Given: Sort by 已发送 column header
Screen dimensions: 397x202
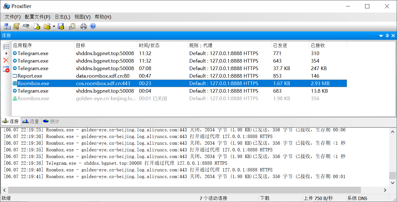Looking at the screenshot, I should coord(290,46).
